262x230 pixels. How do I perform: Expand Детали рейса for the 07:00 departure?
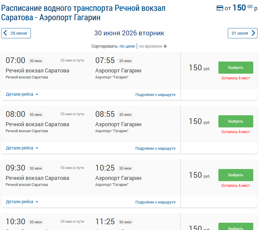point(22,94)
